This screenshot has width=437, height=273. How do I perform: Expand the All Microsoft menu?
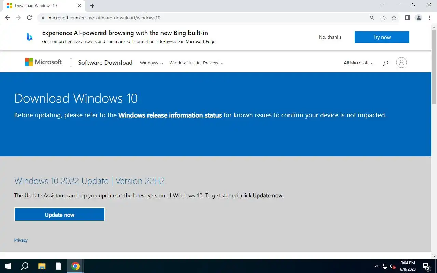(x=359, y=63)
